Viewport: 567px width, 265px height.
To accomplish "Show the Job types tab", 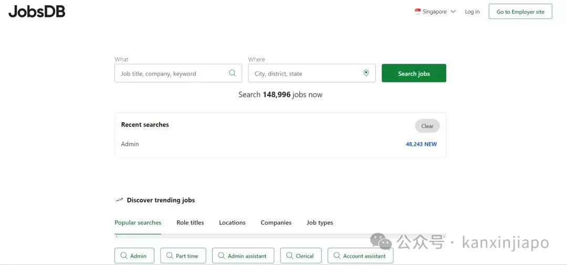I will coord(320,222).
